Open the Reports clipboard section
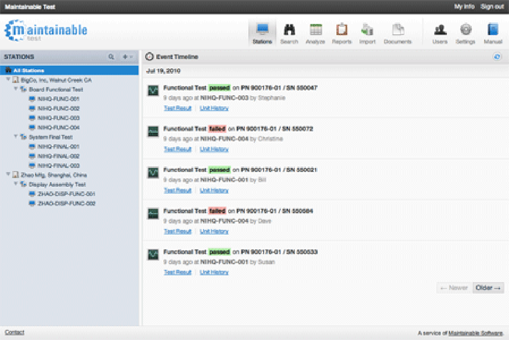This screenshot has width=509, height=340. (342, 34)
